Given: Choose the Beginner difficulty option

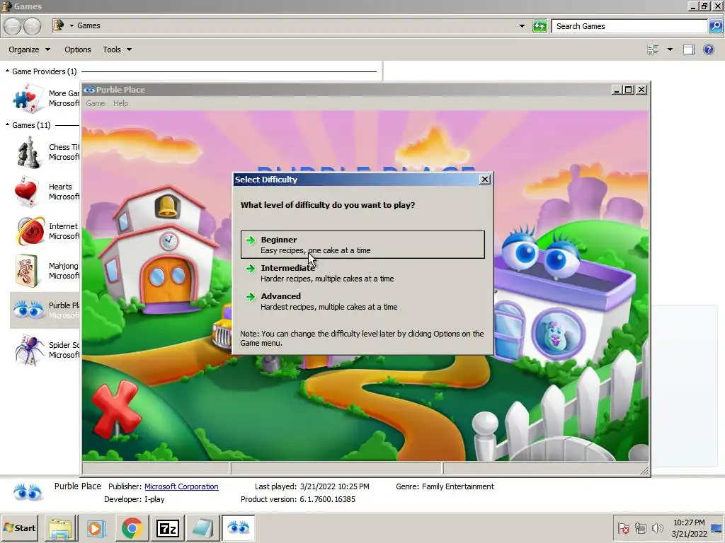Looking at the screenshot, I should click(x=362, y=245).
